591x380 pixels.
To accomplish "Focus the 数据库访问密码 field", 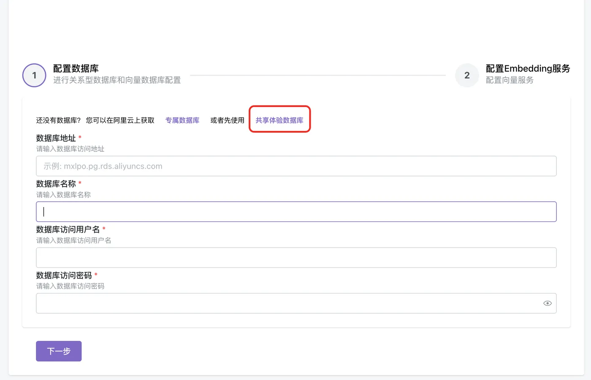I will (x=296, y=303).
